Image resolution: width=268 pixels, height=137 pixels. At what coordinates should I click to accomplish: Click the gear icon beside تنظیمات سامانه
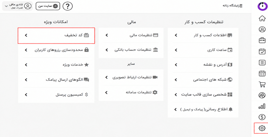click(x=155, y=92)
